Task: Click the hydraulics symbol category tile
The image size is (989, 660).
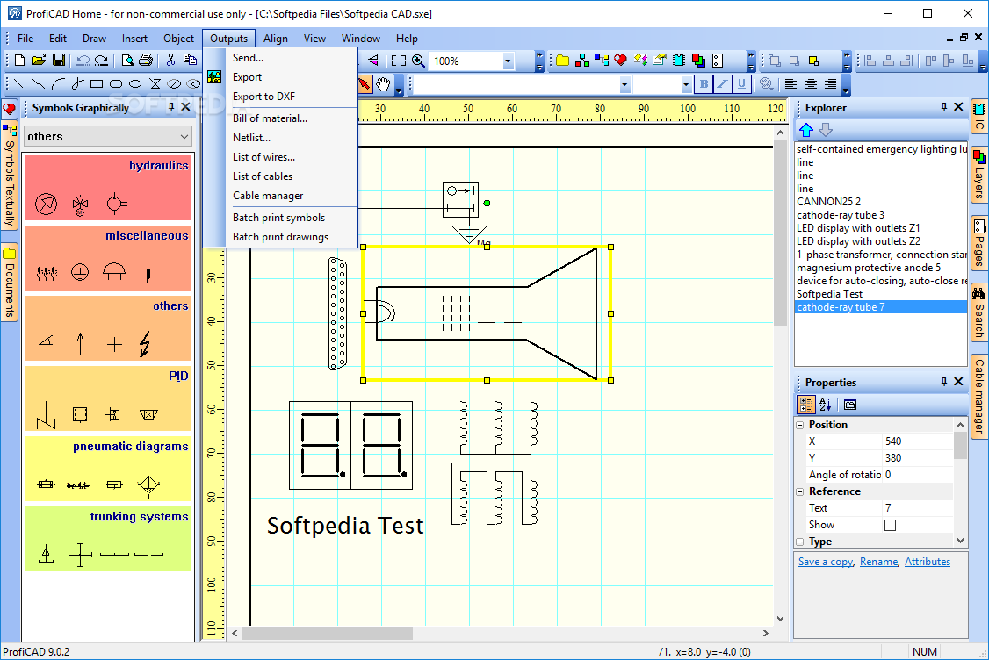Action: click(x=108, y=188)
